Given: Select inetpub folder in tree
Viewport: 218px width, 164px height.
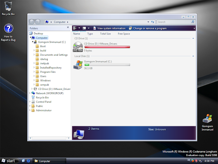Looking at the screenshot, I should tap(45, 63).
